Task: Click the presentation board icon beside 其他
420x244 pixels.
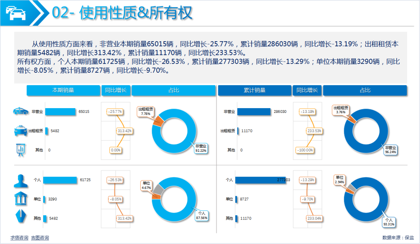Action: 21,150
